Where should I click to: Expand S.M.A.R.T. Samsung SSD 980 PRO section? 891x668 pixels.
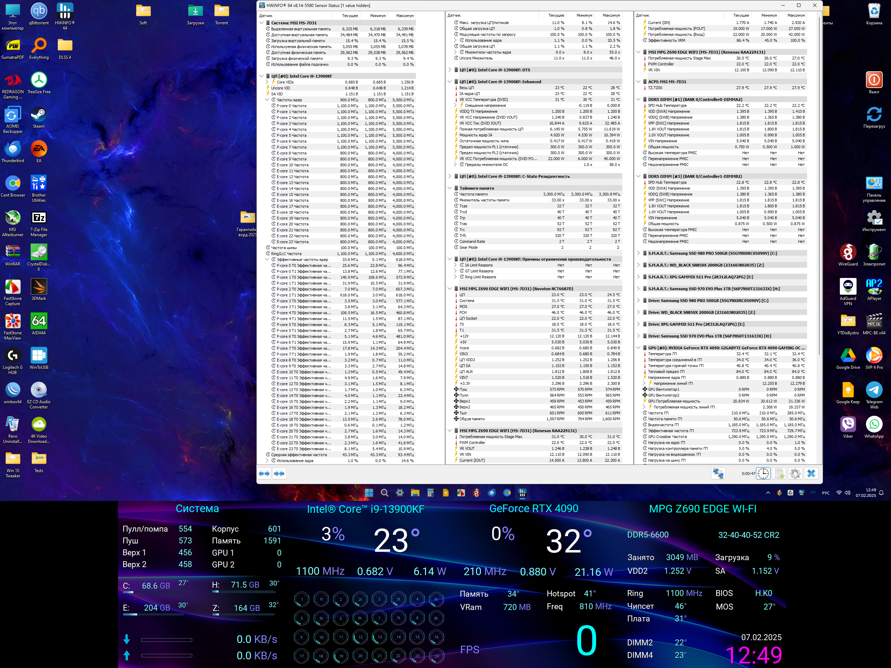638,253
